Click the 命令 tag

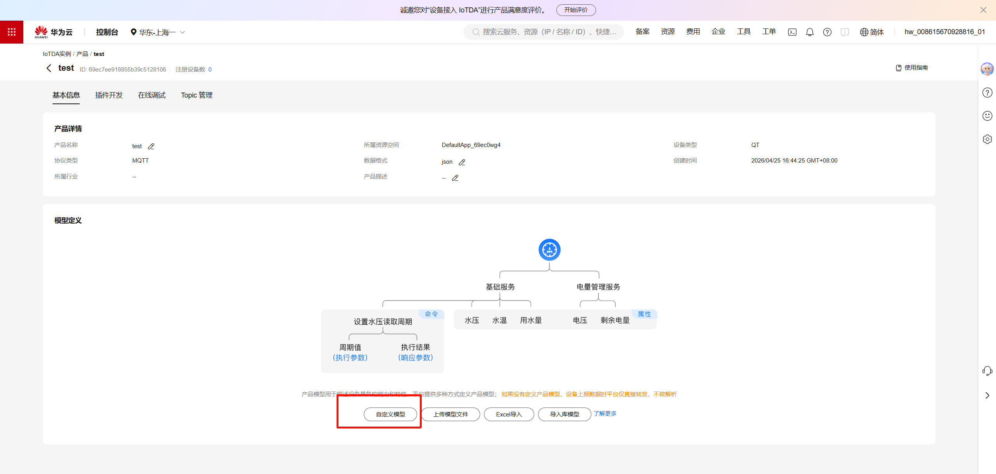tap(431, 314)
